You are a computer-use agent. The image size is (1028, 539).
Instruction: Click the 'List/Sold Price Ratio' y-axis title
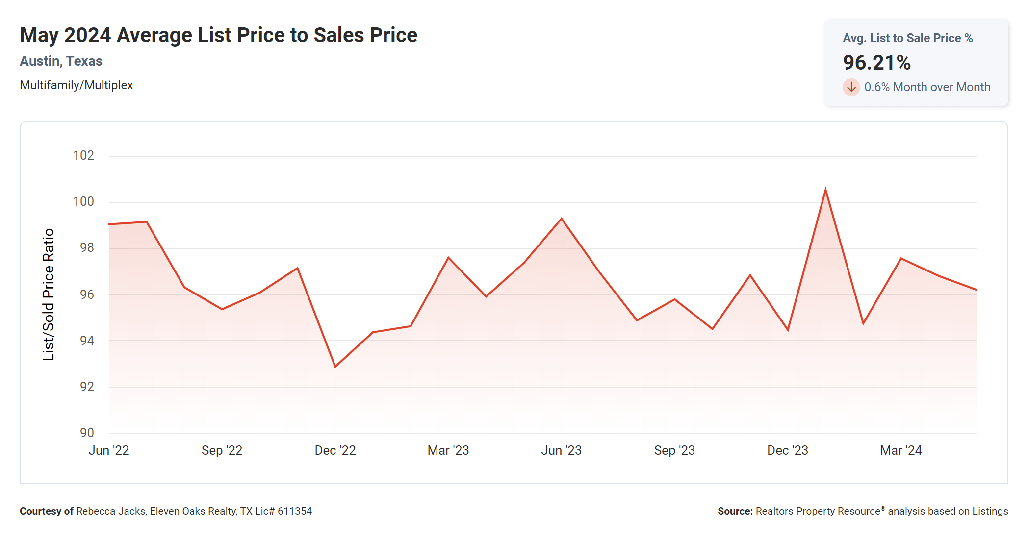pos(48,294)
